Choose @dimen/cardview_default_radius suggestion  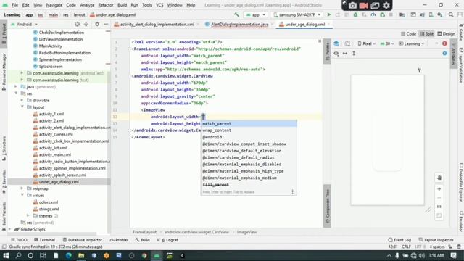[x=249, y=157]
